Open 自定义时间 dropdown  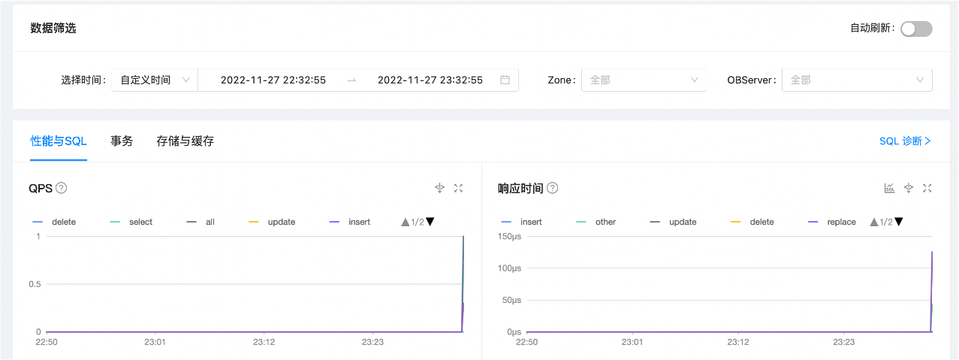[x=155, y=80]
